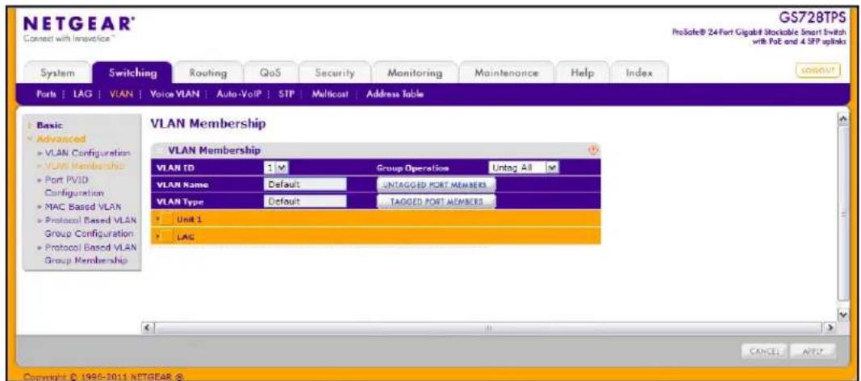Go to the Security tab
861x381 pixels.
tap(335, 72)
